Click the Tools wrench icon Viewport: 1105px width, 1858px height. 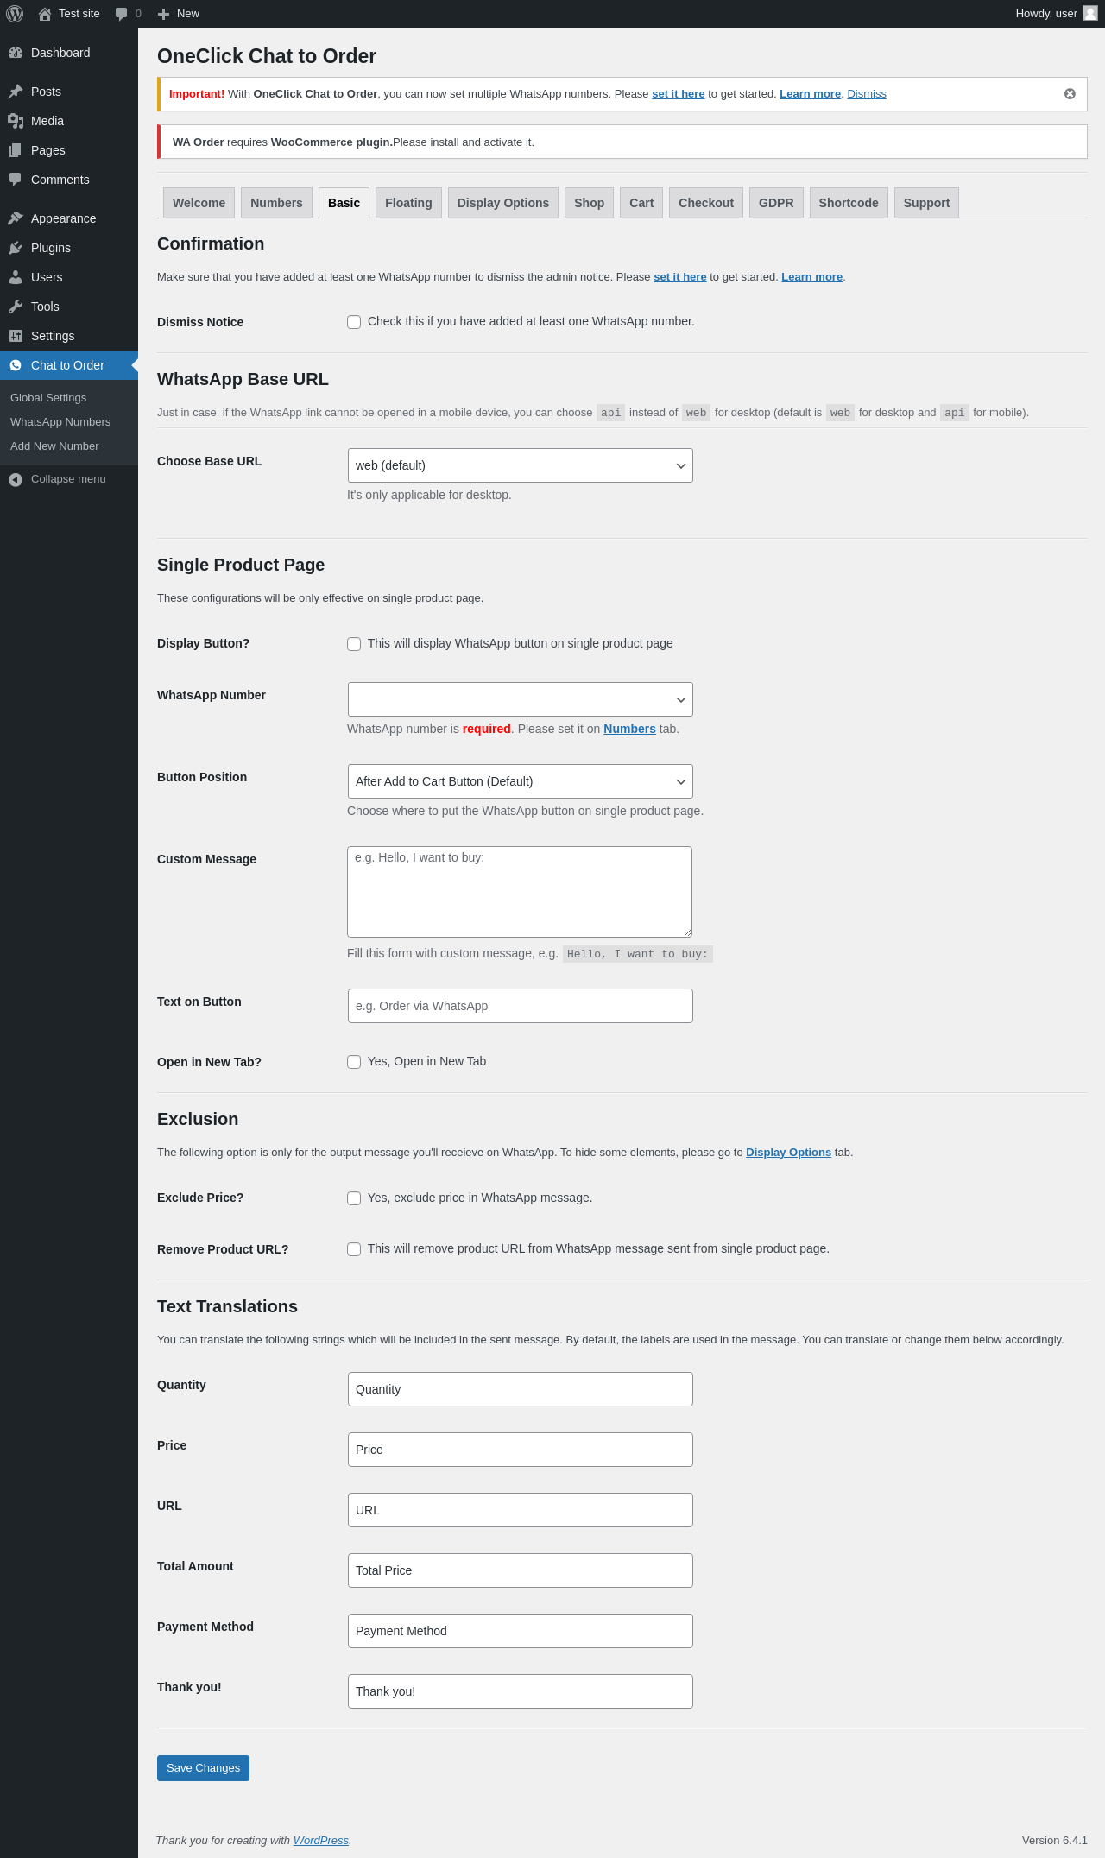[16, 307]
